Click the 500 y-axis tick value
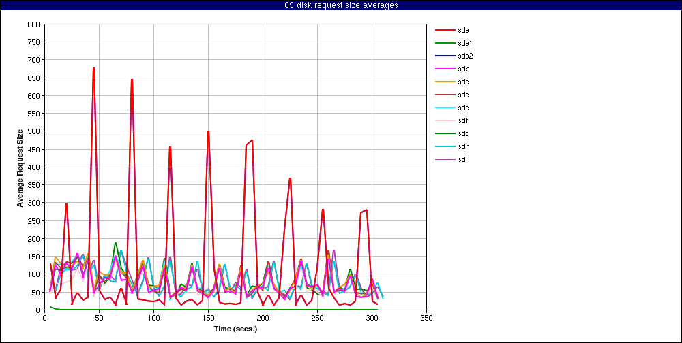 [35, 131]
